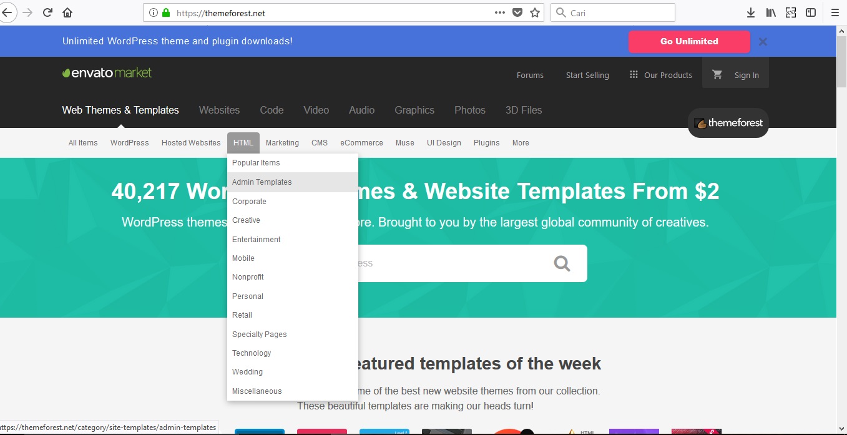Image resolution: width=847 pixels, height=435 pixels.
Task: Choose Corporate in HTML dropdown
Action: point(293,202)
